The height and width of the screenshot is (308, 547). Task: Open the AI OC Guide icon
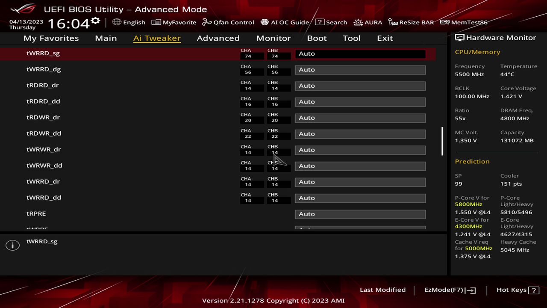click(265, 22)
